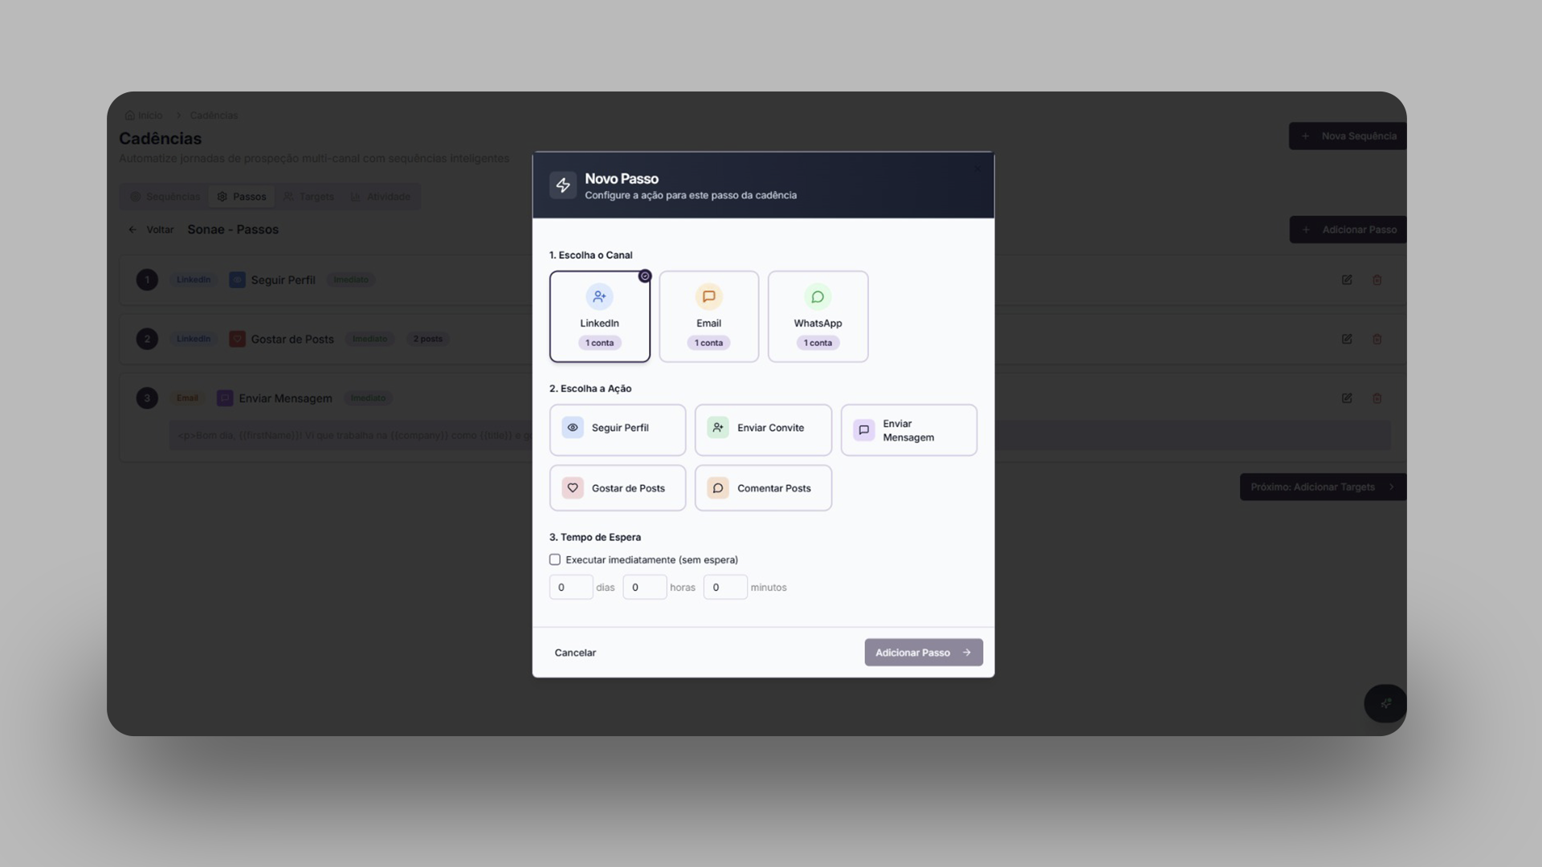Pick the Seguir Perfil eye icon
This screenshot has width=1542, height=867.
(x=573, y=428)
